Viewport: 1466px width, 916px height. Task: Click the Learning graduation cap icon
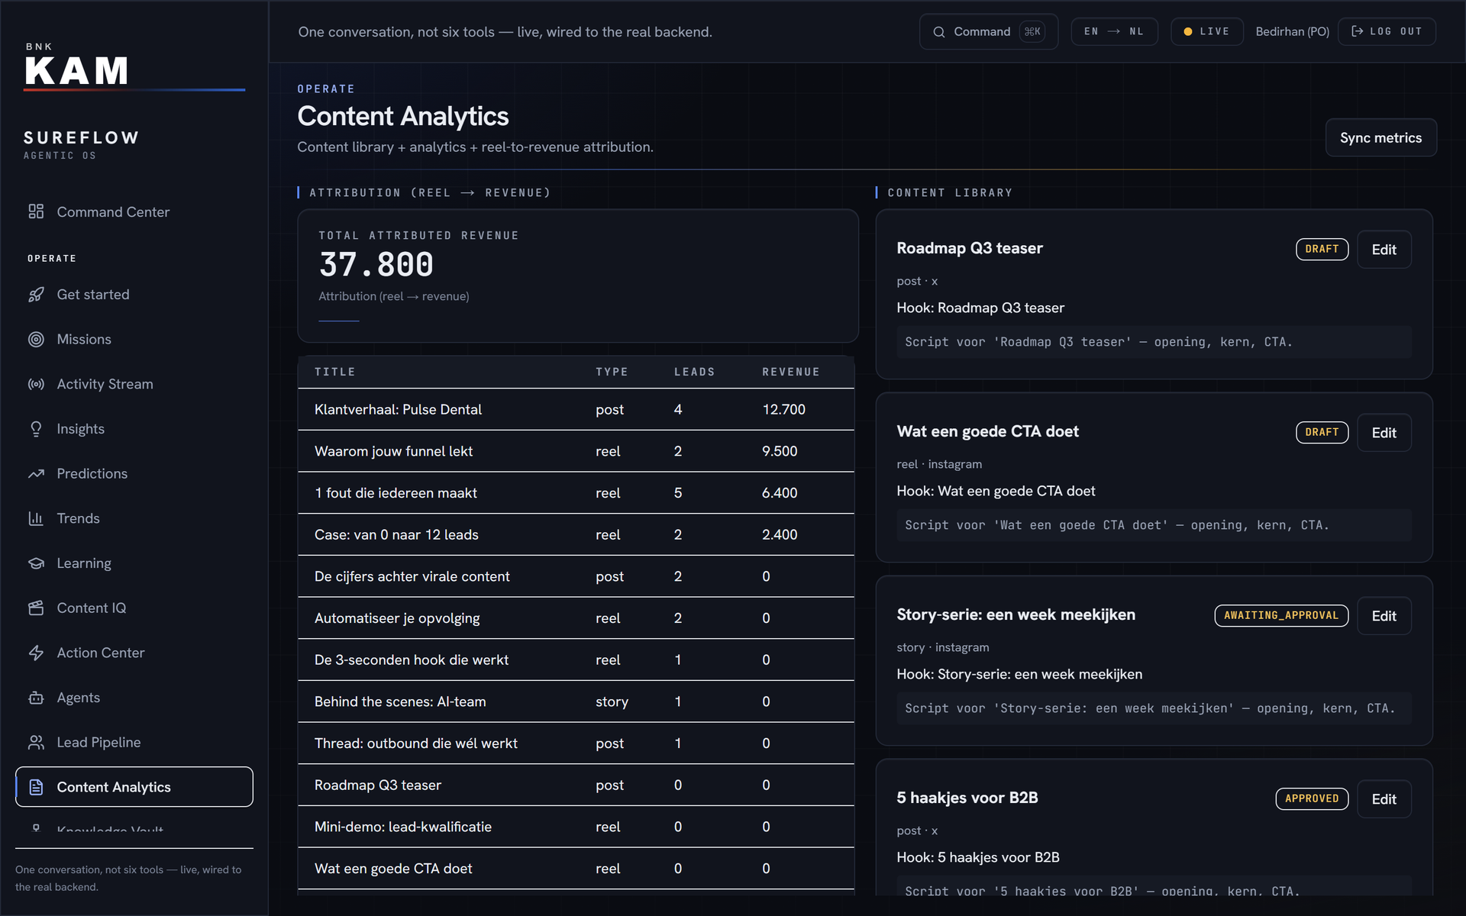point(36,563)
